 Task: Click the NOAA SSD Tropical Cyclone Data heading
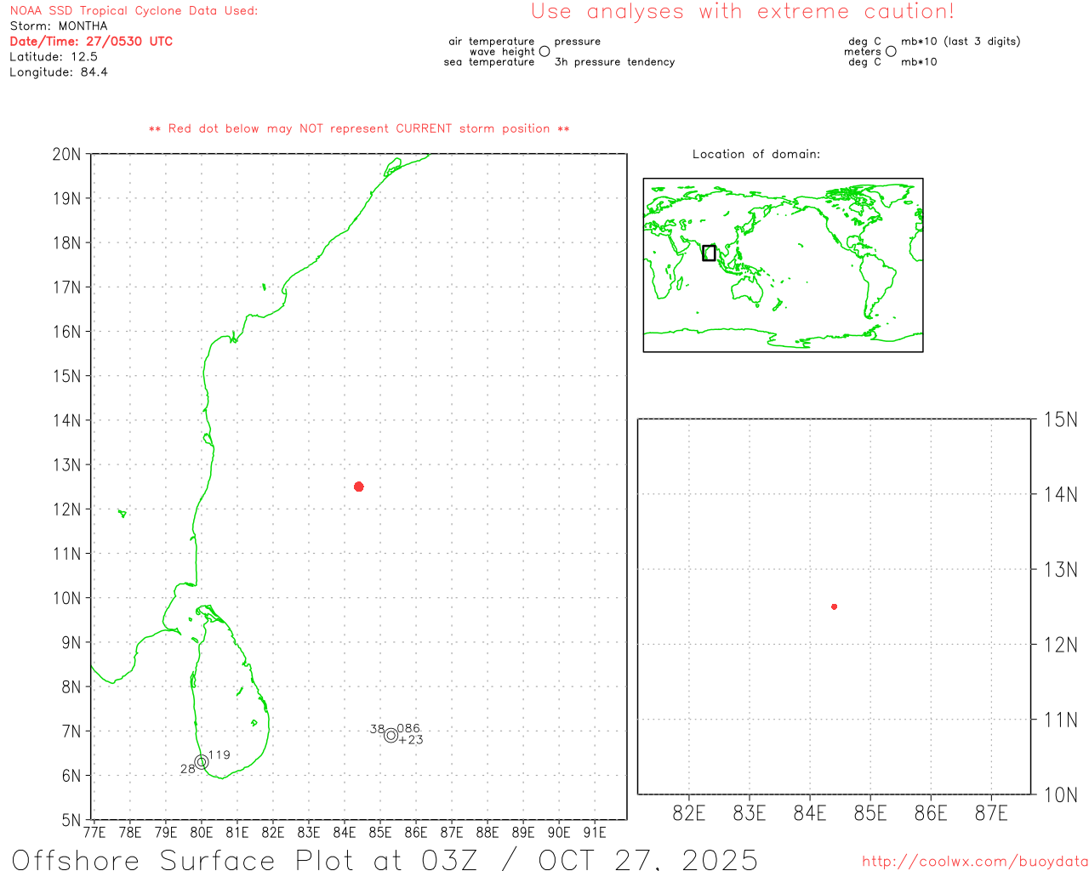(x=134, y=11)
